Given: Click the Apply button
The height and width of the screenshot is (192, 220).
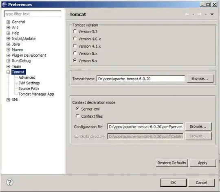Looking at the screenshot, I should pos(203,163).
